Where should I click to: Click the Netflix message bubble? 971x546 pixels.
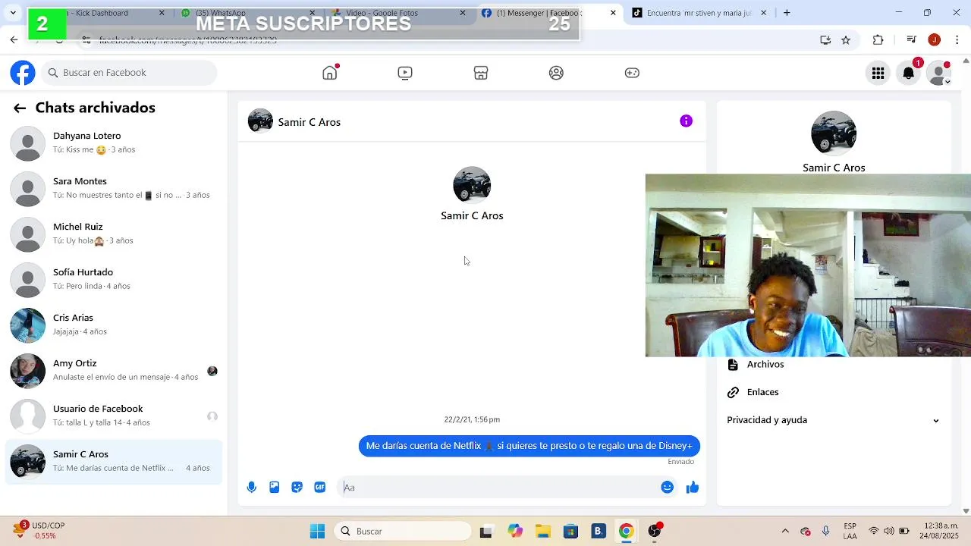click(x=529, y=446)
